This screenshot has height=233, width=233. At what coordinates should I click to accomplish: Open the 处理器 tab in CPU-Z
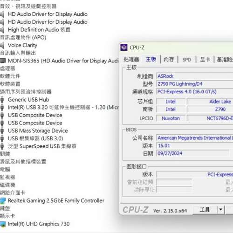pyautogui.click(x=131, y=60)
